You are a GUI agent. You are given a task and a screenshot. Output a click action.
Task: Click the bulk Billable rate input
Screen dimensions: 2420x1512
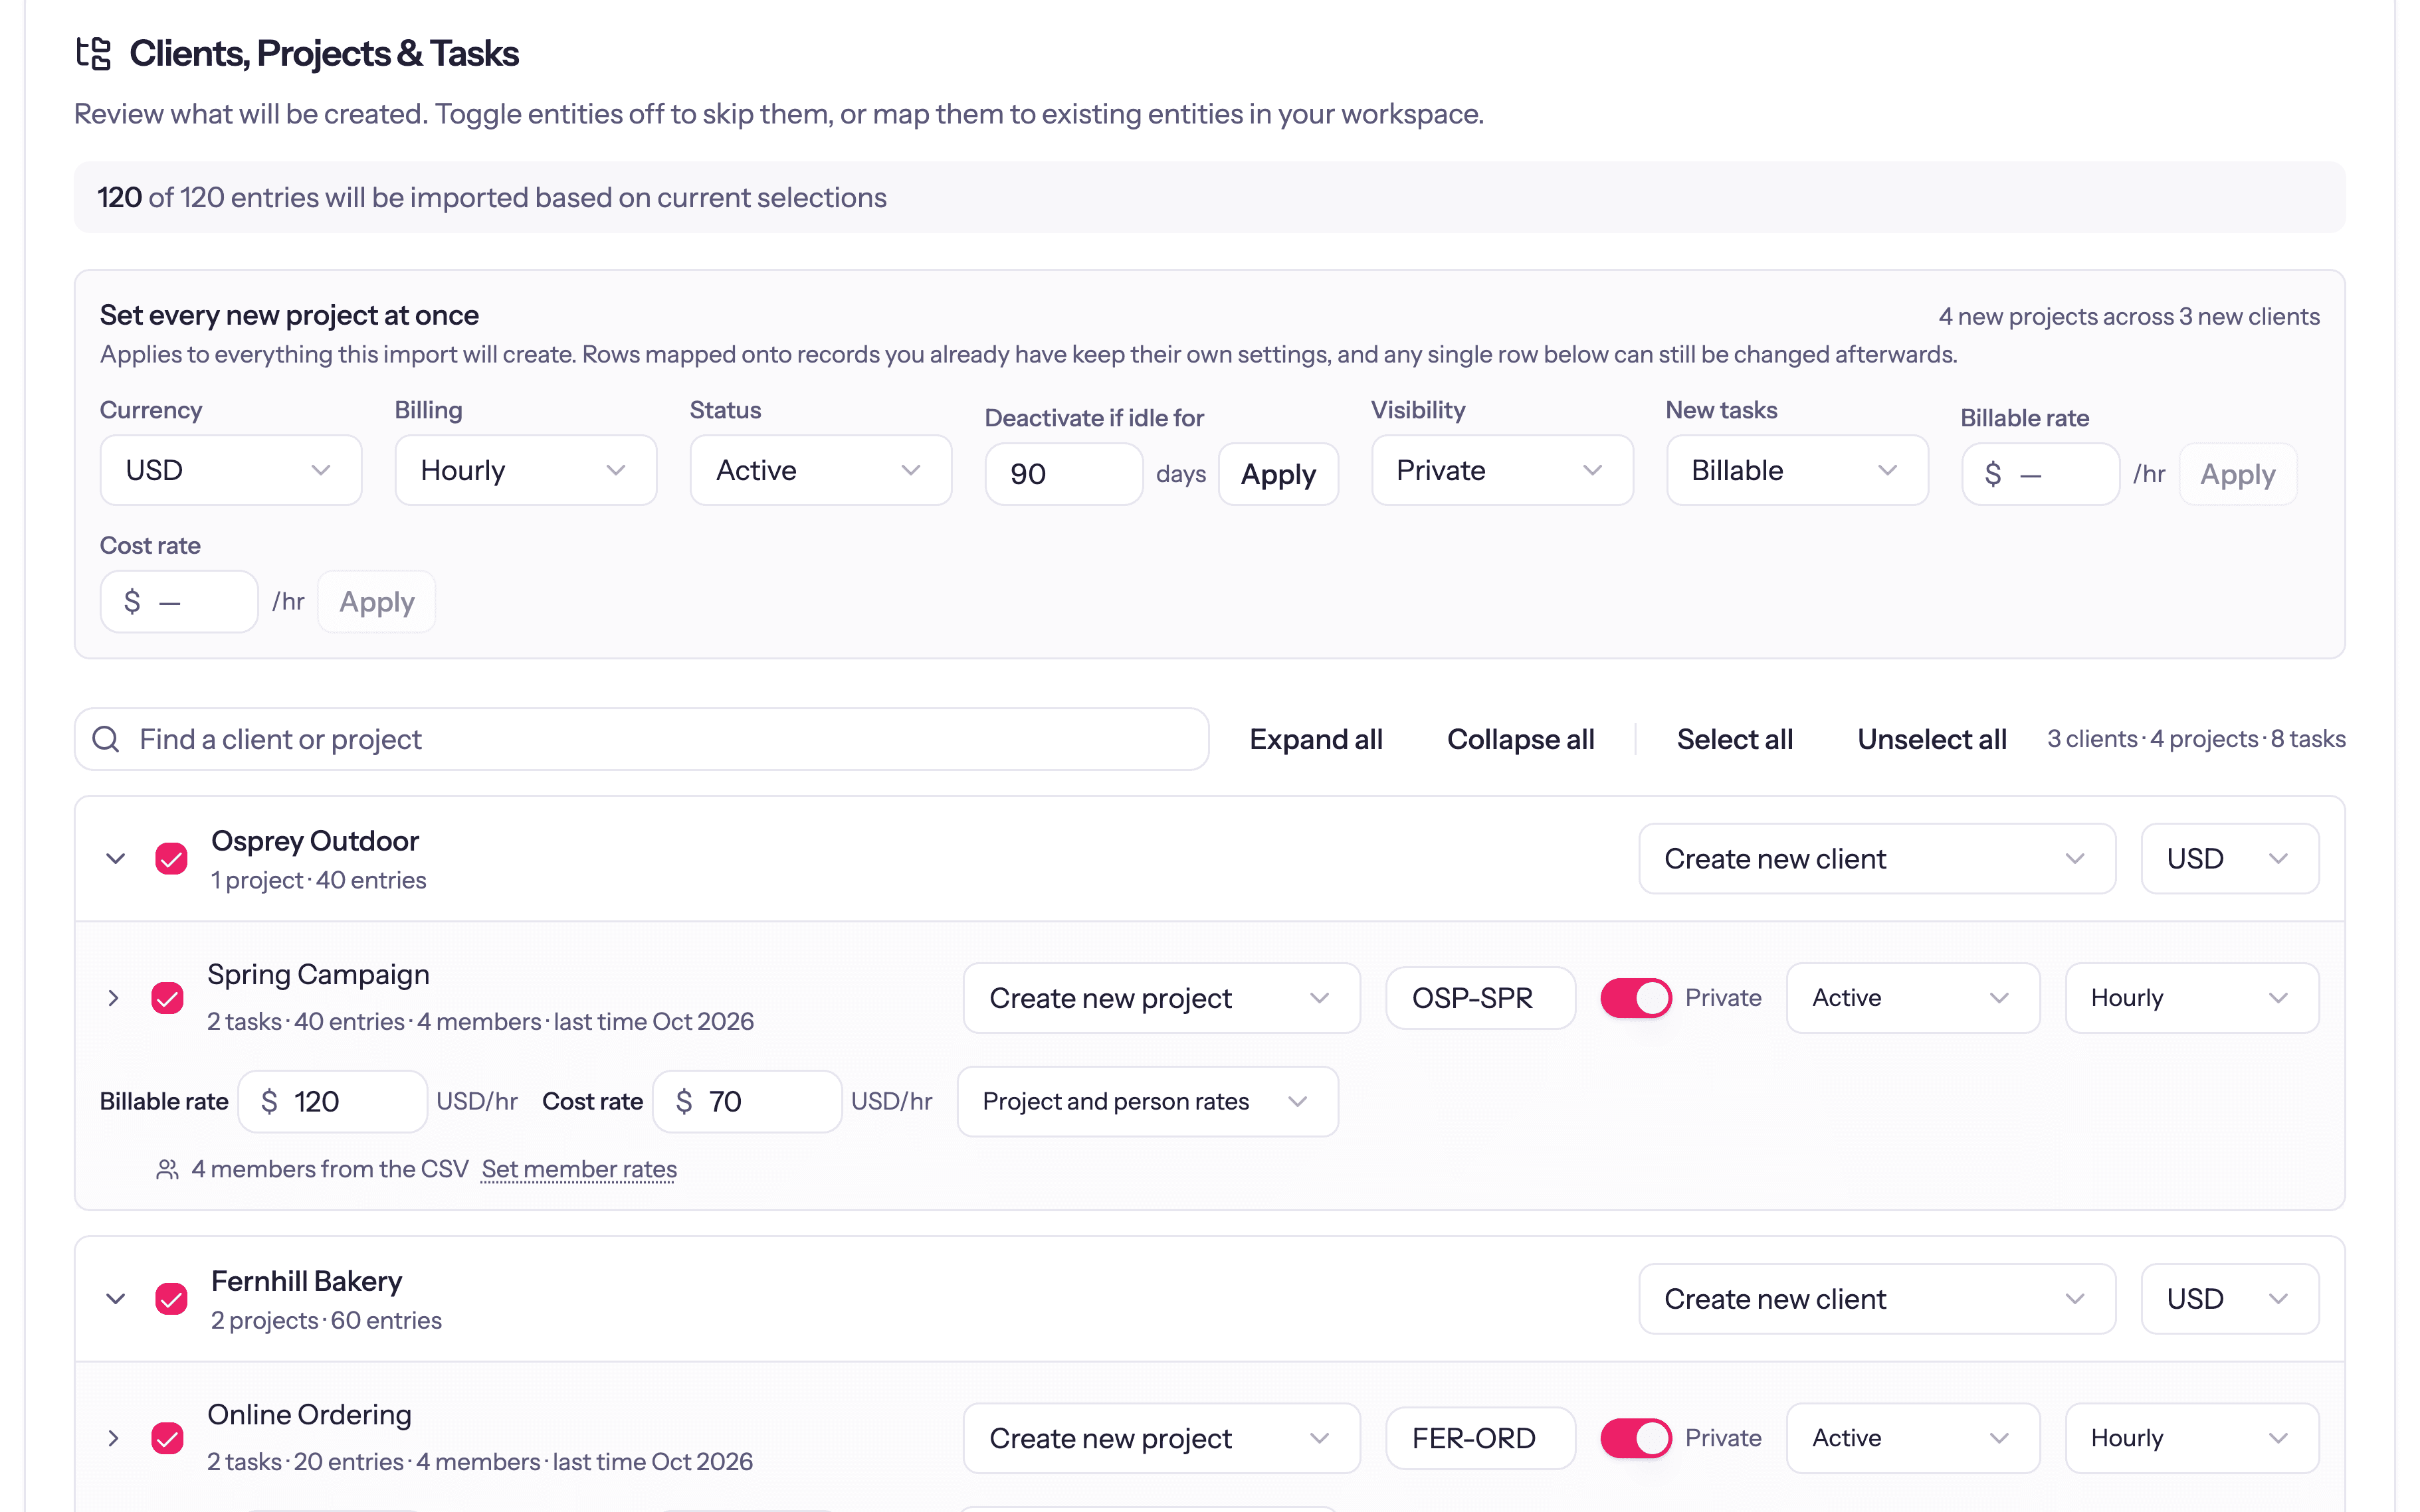point(2040,474)
